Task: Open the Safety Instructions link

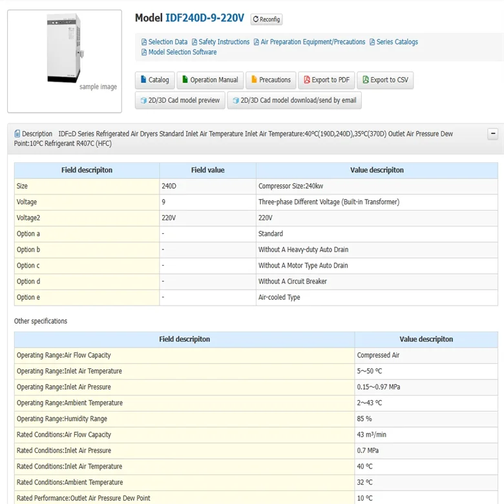Action: click(224, 42)
